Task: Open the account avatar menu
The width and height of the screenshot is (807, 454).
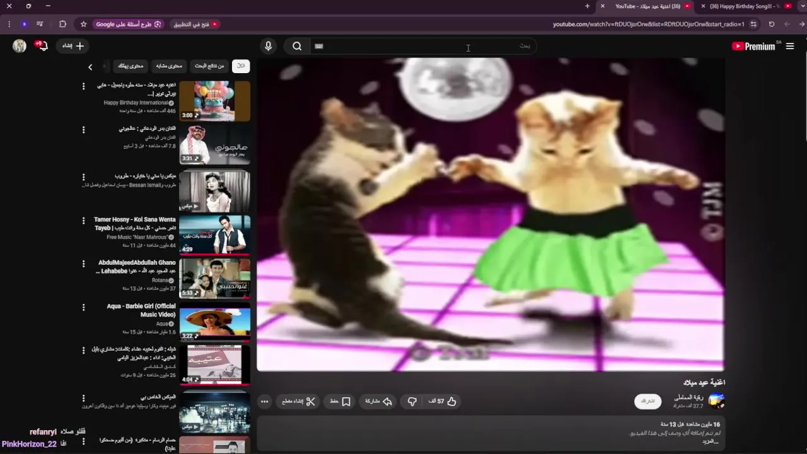Action: point(20,46)
